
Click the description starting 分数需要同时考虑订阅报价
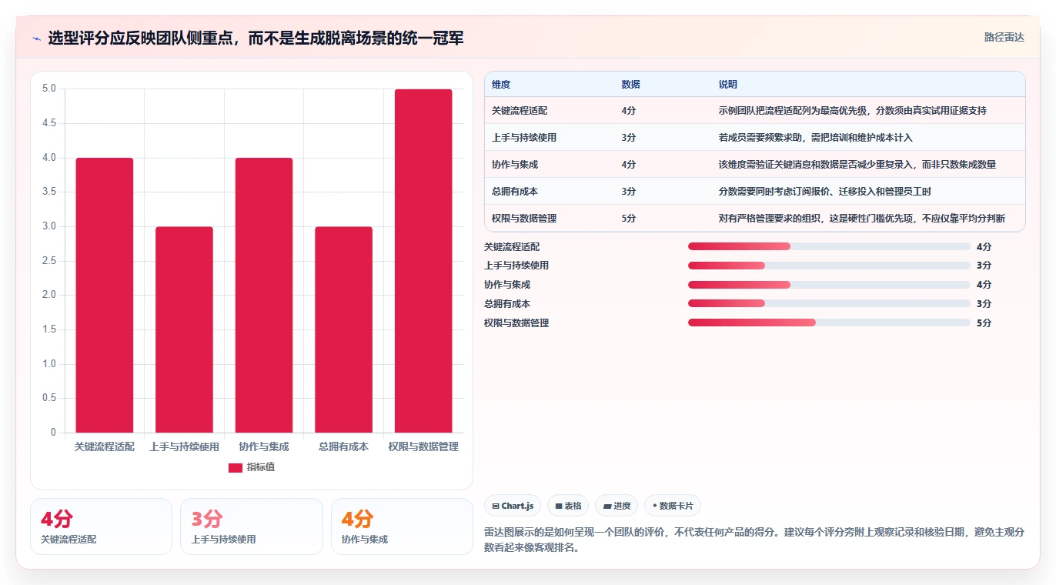[x=825, y=192]
